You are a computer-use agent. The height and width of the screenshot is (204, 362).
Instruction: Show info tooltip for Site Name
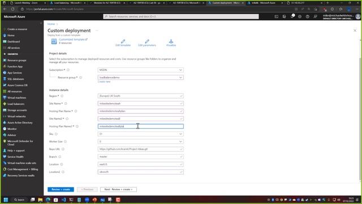tap(66, 104)
